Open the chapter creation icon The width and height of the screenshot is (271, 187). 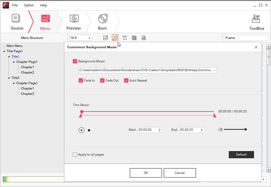click(134, 38)
